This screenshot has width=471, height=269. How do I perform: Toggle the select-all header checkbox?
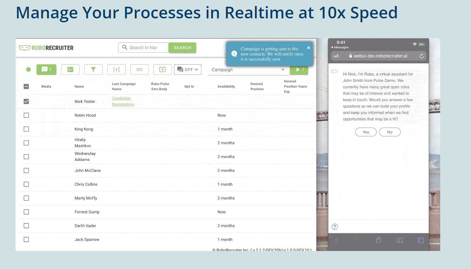26,87
